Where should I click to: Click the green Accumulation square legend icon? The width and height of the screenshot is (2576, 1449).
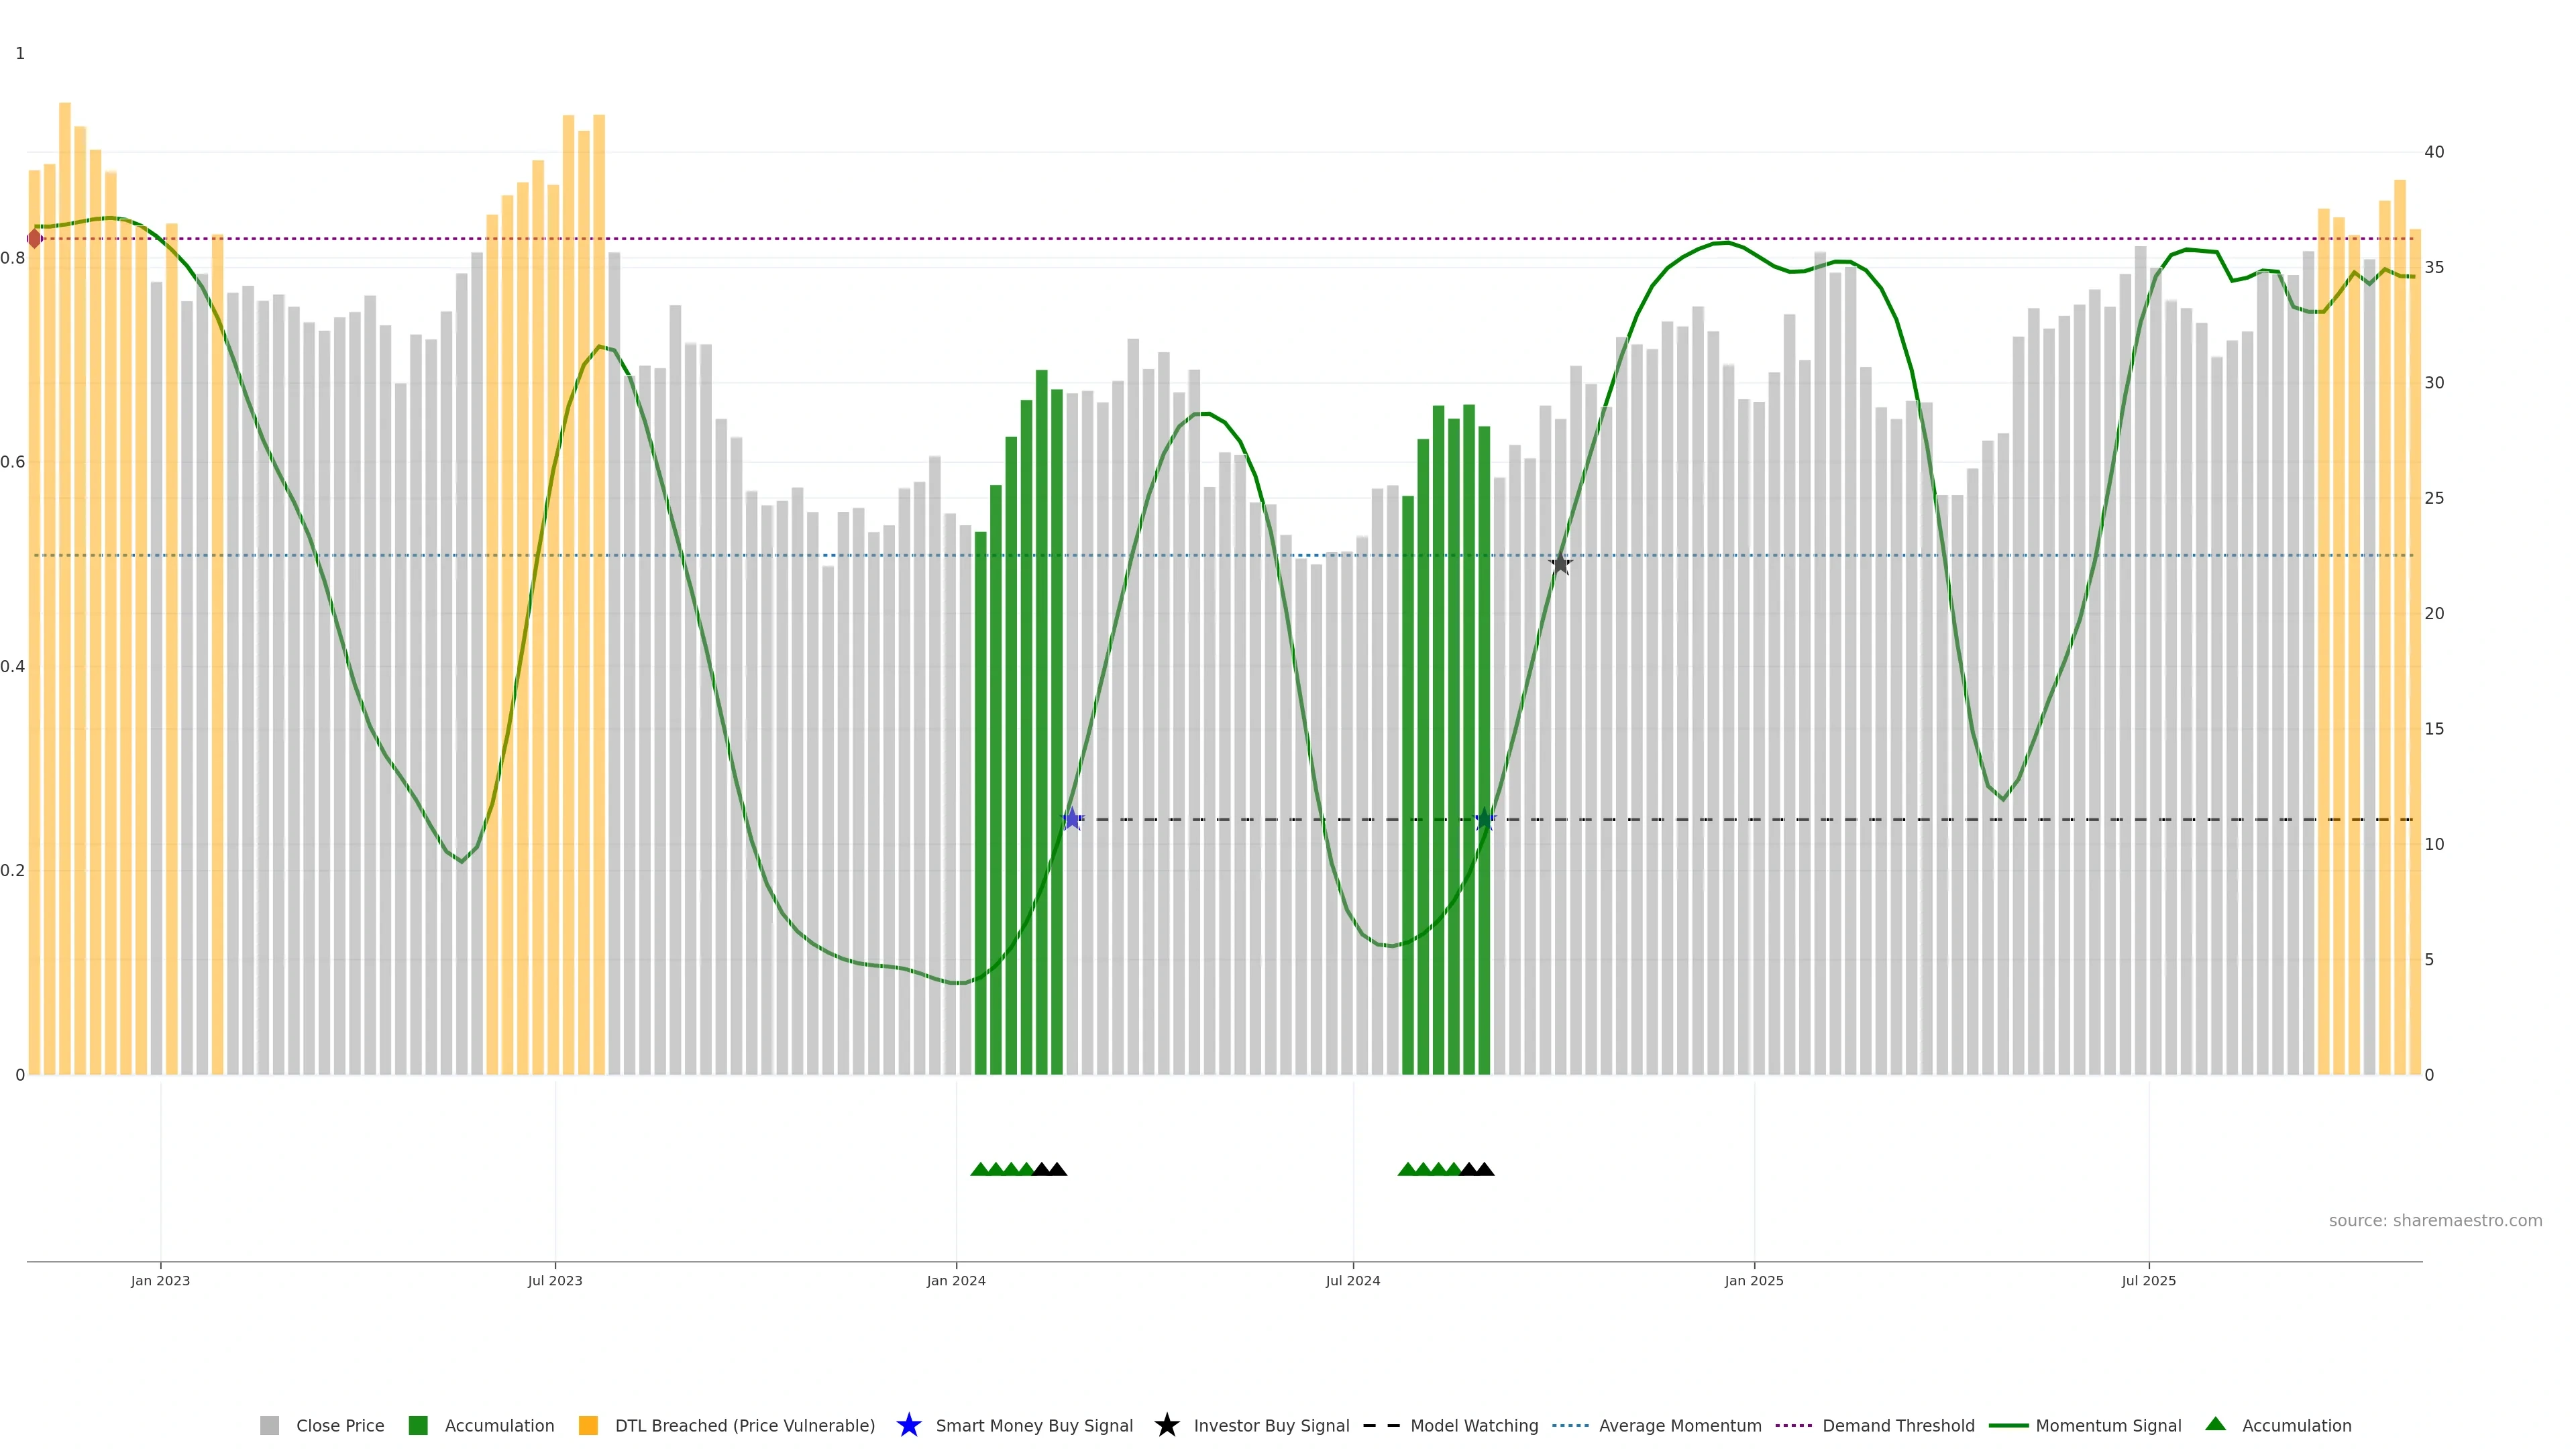(x=418, y=1425)
